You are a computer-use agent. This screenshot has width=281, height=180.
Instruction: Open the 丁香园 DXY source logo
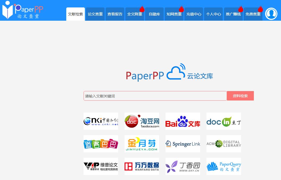point(183,166)
